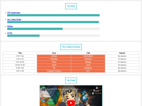This screenshot has width=142, height=106.
Task: Open the Vex Coding Studio link
Action: point(14,20)
